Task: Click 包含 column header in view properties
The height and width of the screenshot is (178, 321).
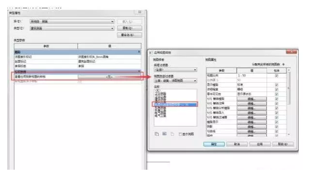Action: (277, 71)
